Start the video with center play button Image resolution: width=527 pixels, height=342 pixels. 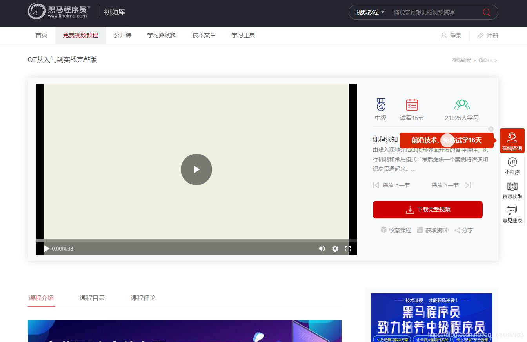(196, 169)
